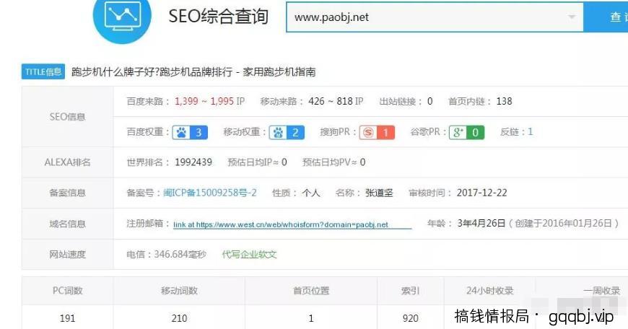Image resolution: width=628 pixels, height=329 pixels.
Task: Click the 反链 value 1 link
Action: tap(531, 132)
